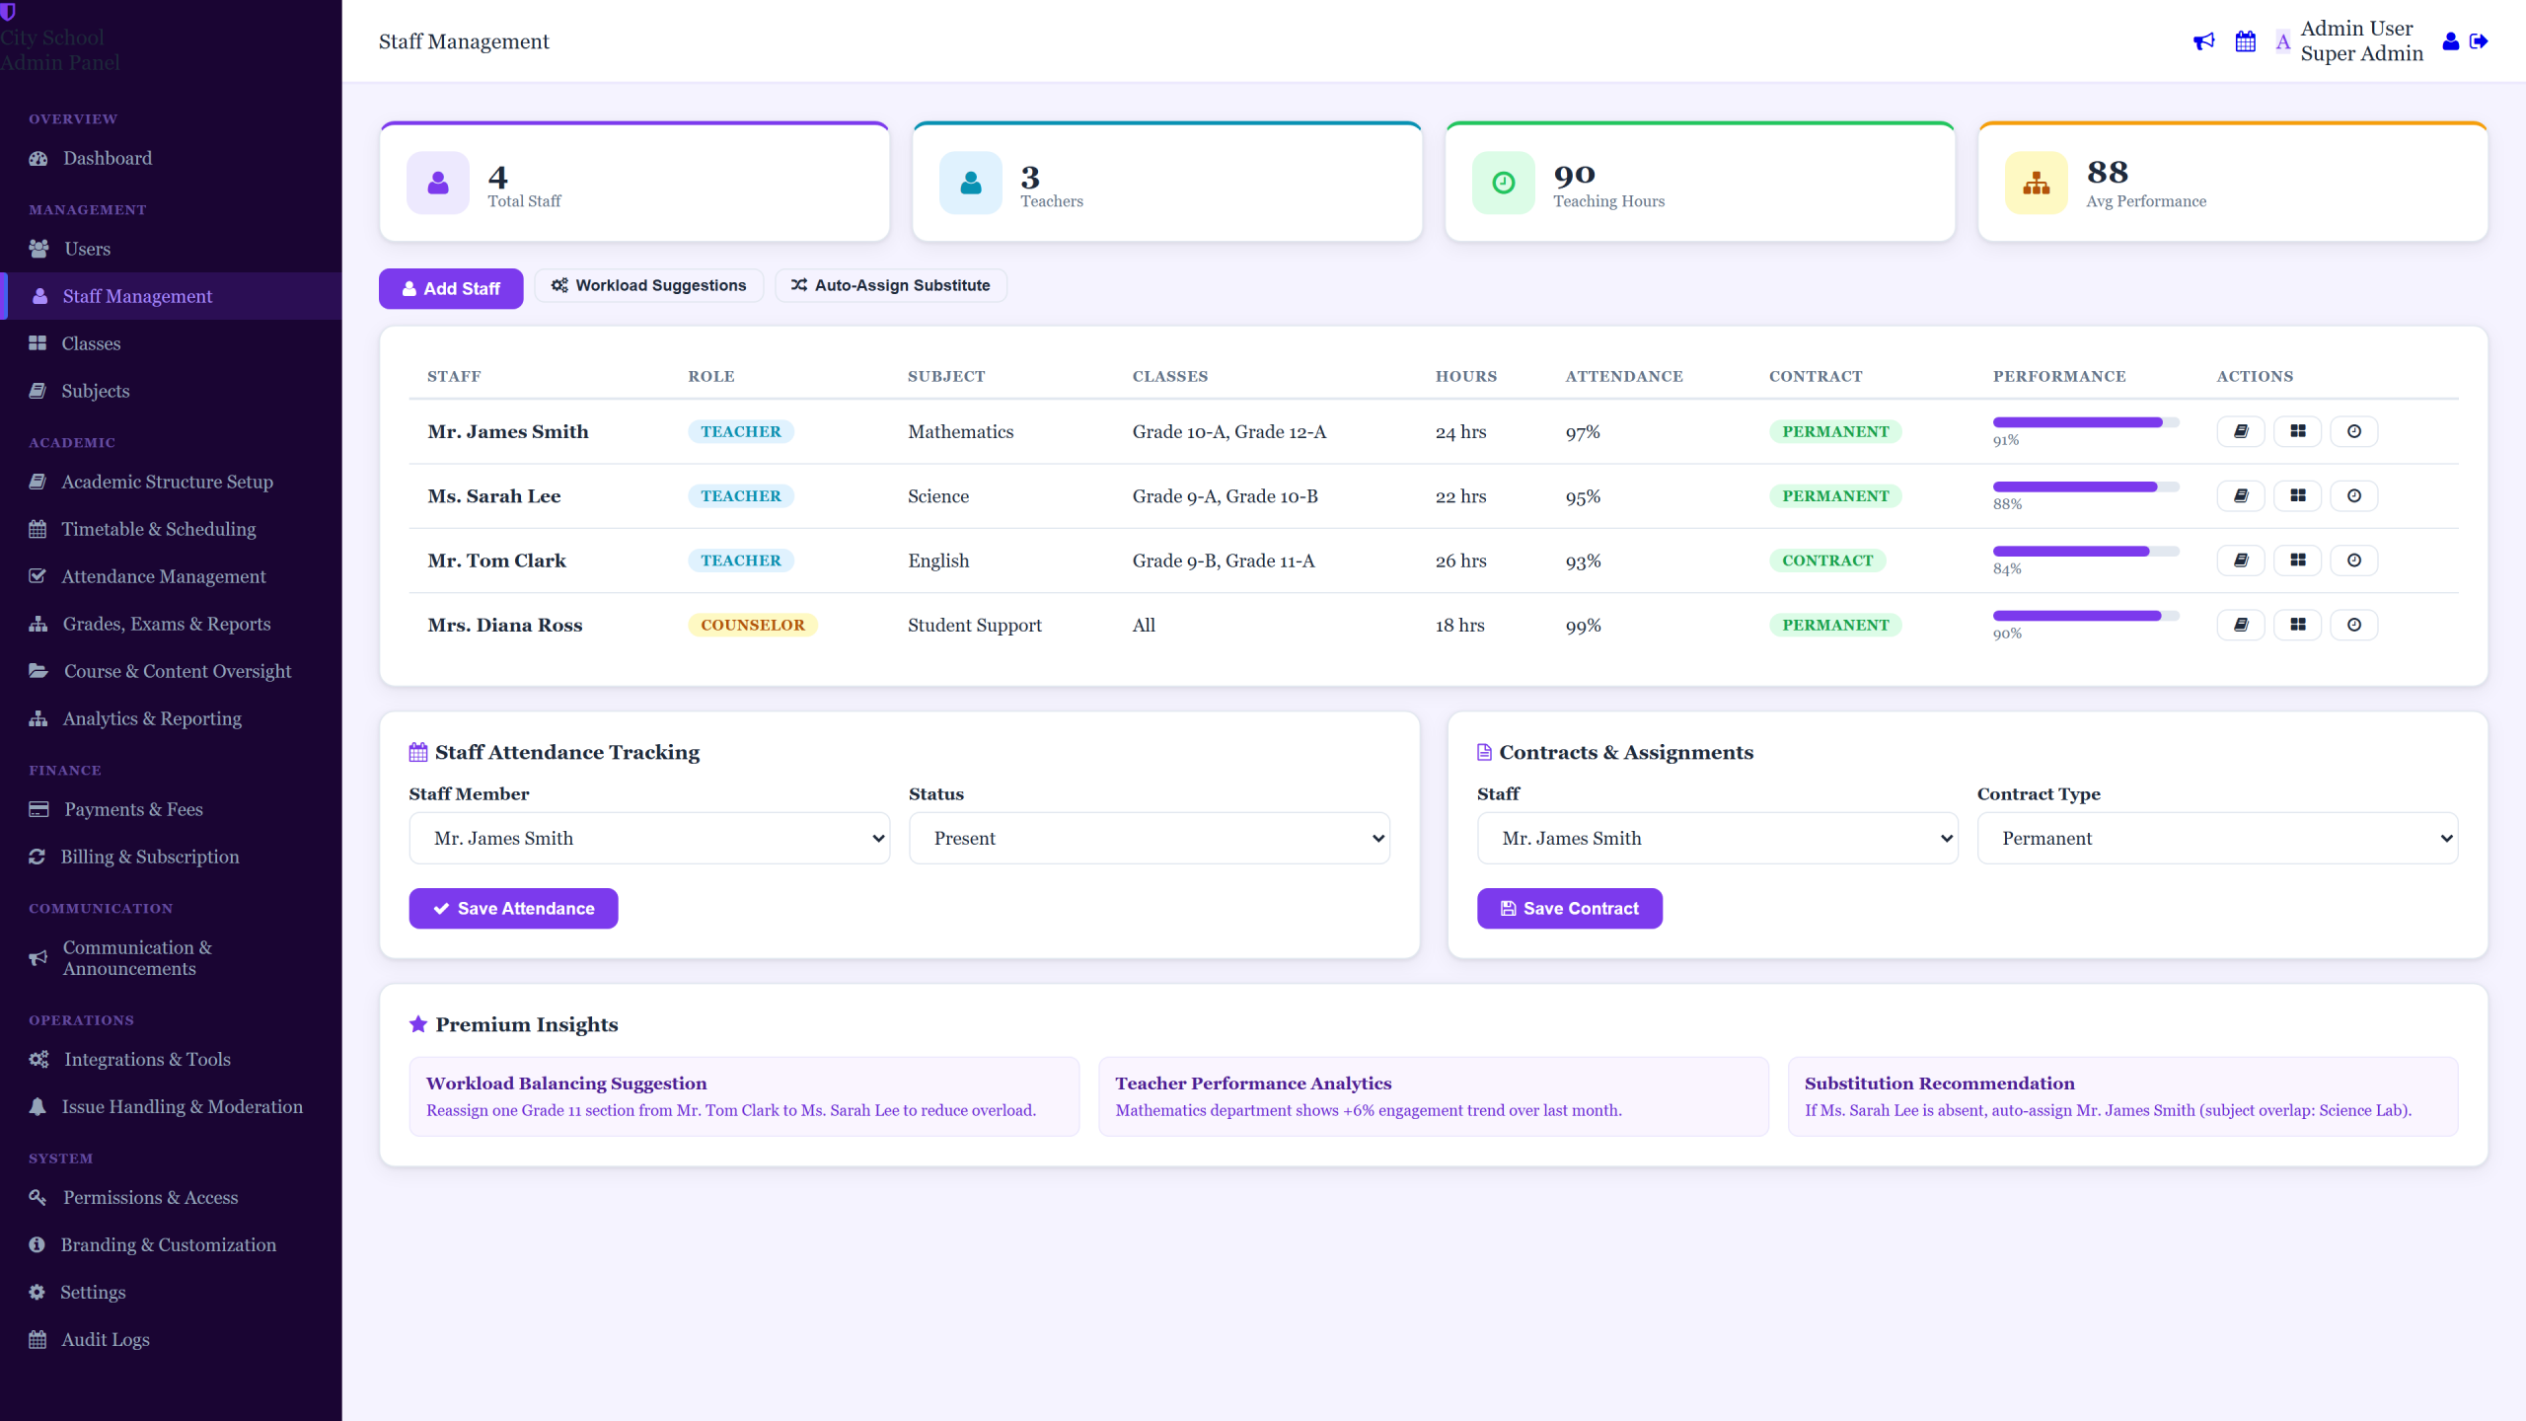The image size is (2526, 1421).
Task: Click book icon for Mr. James Smith
Action: pos(2241,431)
